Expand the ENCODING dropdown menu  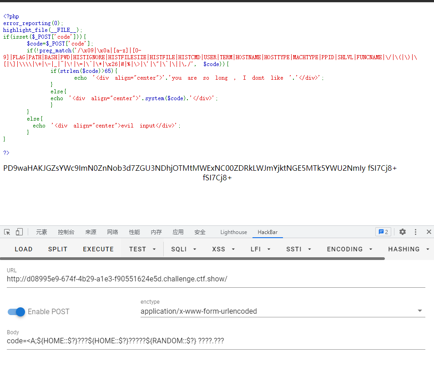click(x=349, y=250)
